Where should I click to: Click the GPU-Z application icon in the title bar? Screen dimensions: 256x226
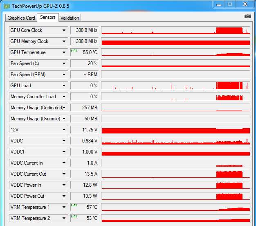(x=7, y=6)
